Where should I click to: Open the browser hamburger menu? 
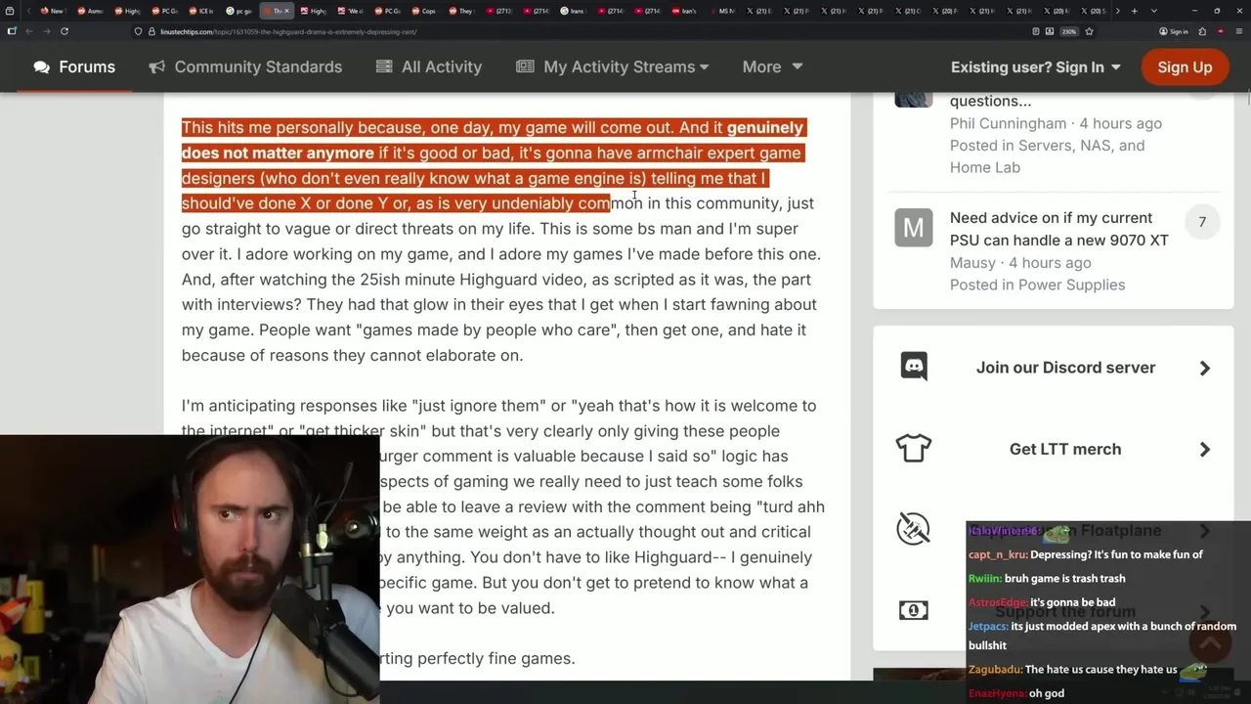1238,31
